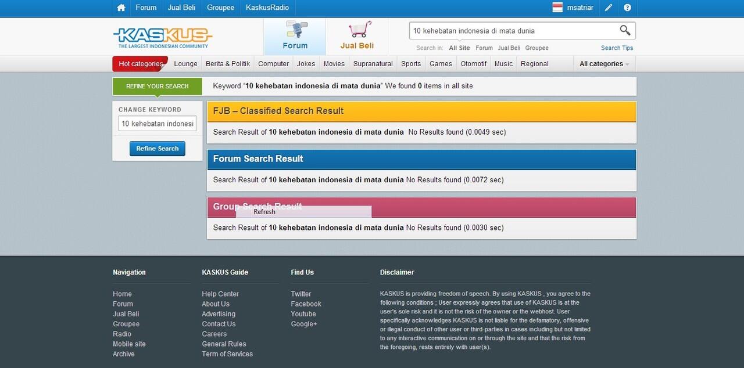Open the pencil edit icon in top bar
This screenshot has width=744, height=368.
tap(609, 8)
